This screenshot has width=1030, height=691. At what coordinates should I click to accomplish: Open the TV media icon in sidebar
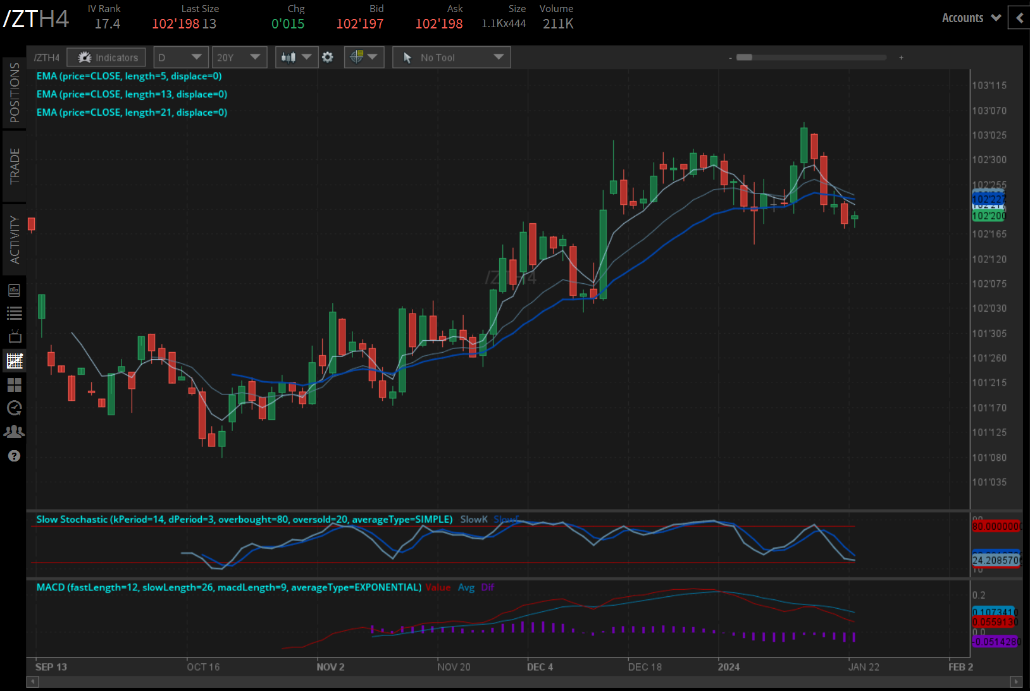click(x=14, y=337)
